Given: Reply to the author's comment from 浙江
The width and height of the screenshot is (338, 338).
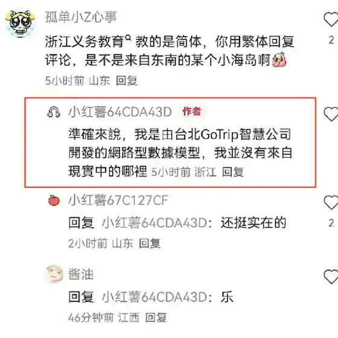Looking at the screenshot, I should [x=233, y=172].
